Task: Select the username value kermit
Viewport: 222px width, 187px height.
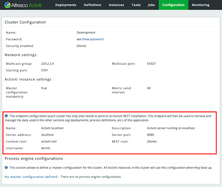Action: (46, 148)
